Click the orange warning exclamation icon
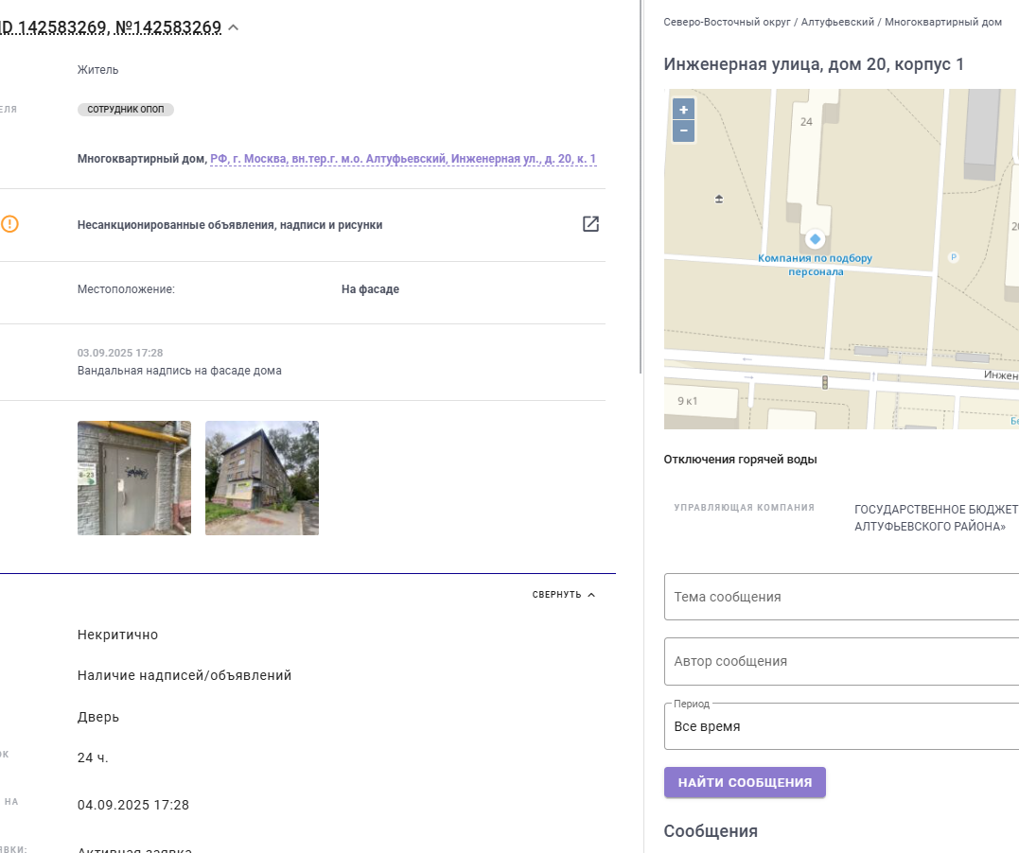This screenshot has width=1019, height=853. pyautogui.click(x=9, y=224)
